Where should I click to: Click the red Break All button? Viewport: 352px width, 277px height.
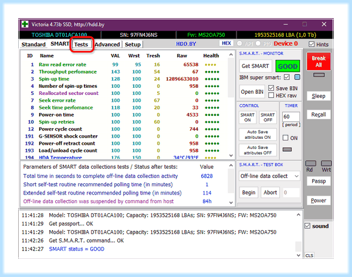[x=319, y=61]
